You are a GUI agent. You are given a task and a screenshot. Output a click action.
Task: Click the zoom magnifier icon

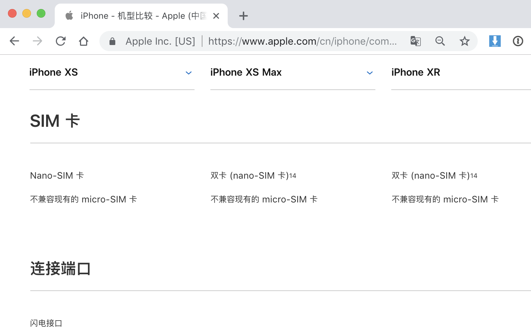[440, 41]
